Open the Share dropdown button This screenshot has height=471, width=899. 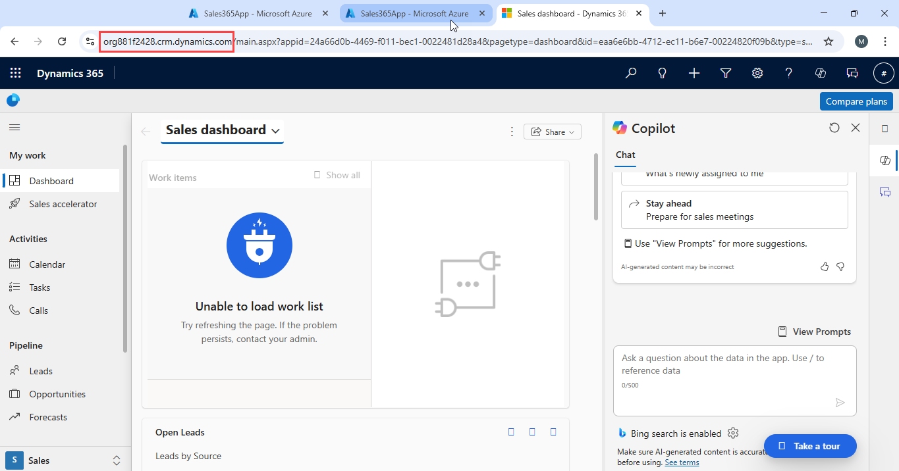(x=552, y=132)
